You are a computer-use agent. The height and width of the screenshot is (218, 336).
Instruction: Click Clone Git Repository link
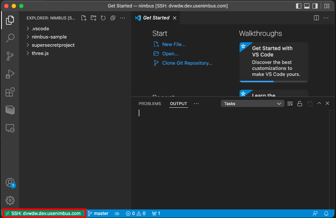point(187,63)
